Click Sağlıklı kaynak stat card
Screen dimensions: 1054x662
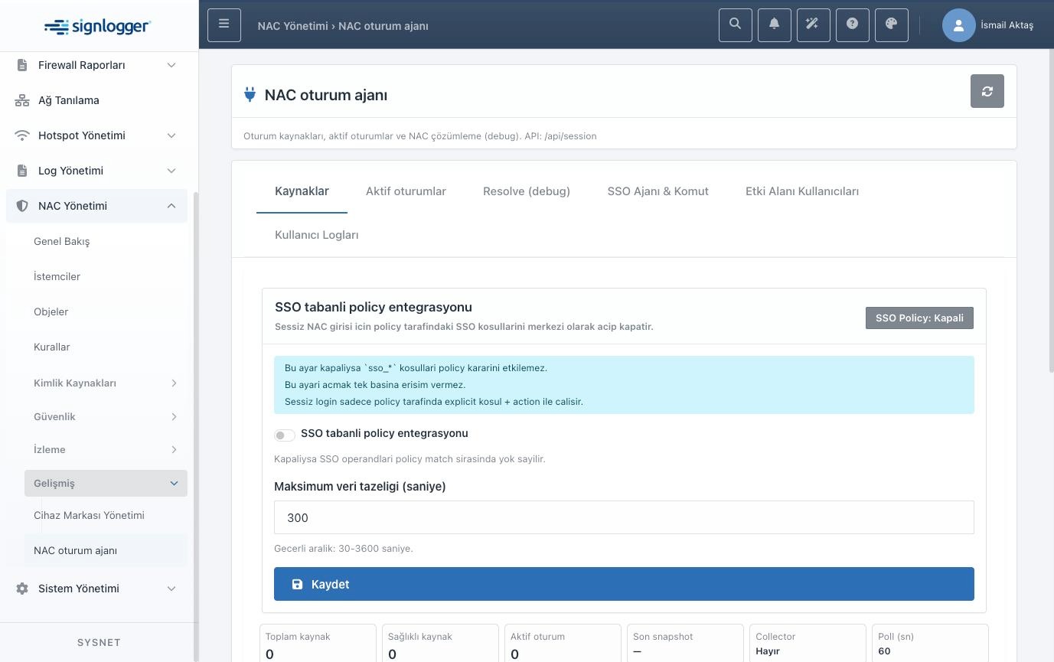[440, 644]
